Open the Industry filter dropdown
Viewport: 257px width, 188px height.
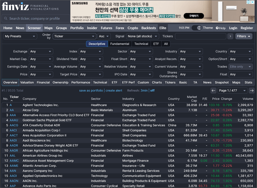tap(190, 51)
